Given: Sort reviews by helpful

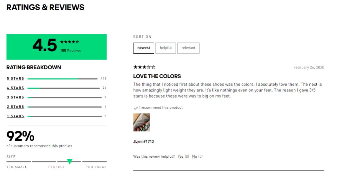Looking at the screenshot, I should (166, 48).
